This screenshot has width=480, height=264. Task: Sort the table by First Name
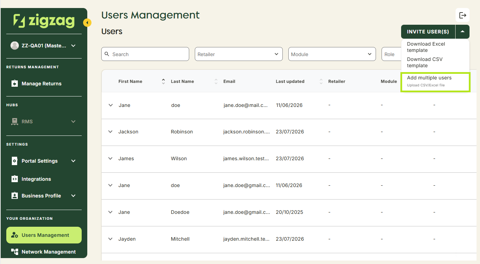click(x=163, y=81)
